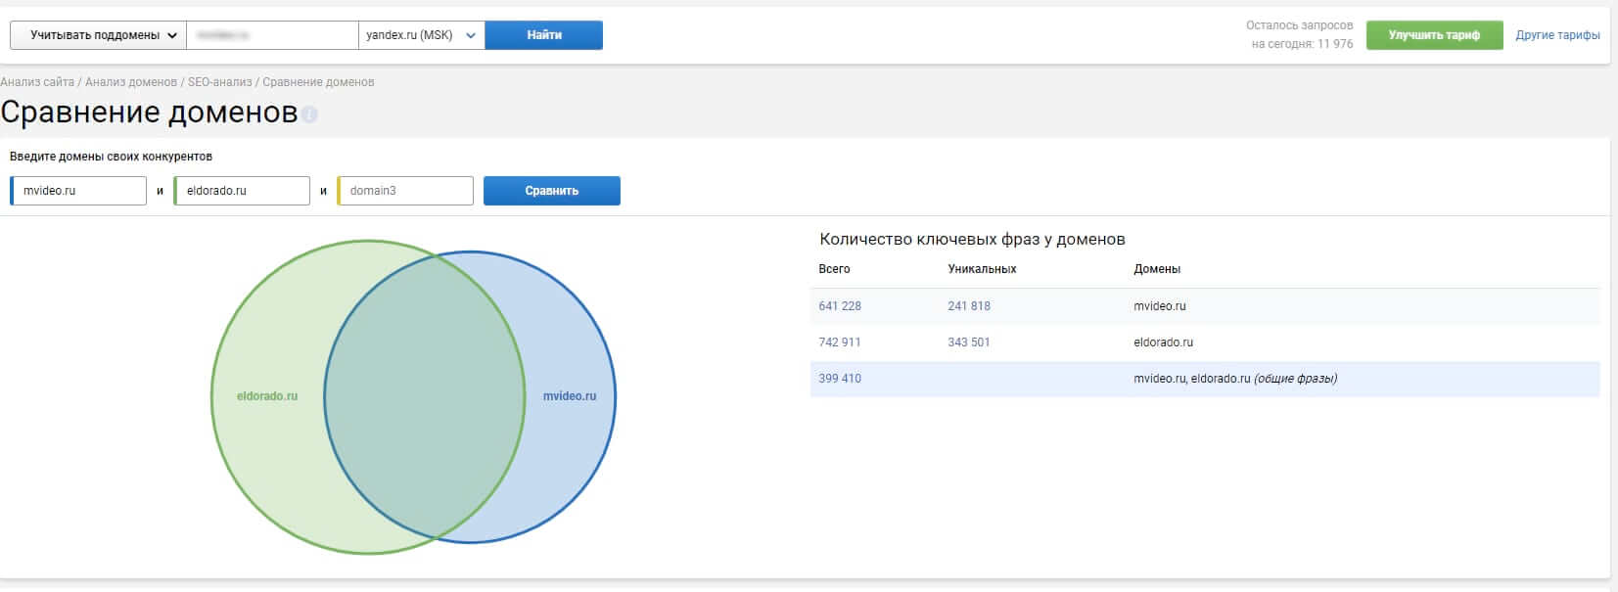Open the Сравнение доменов breadcrumb
This screenshot has width=1618, height=592.
(x=318, y=82)
